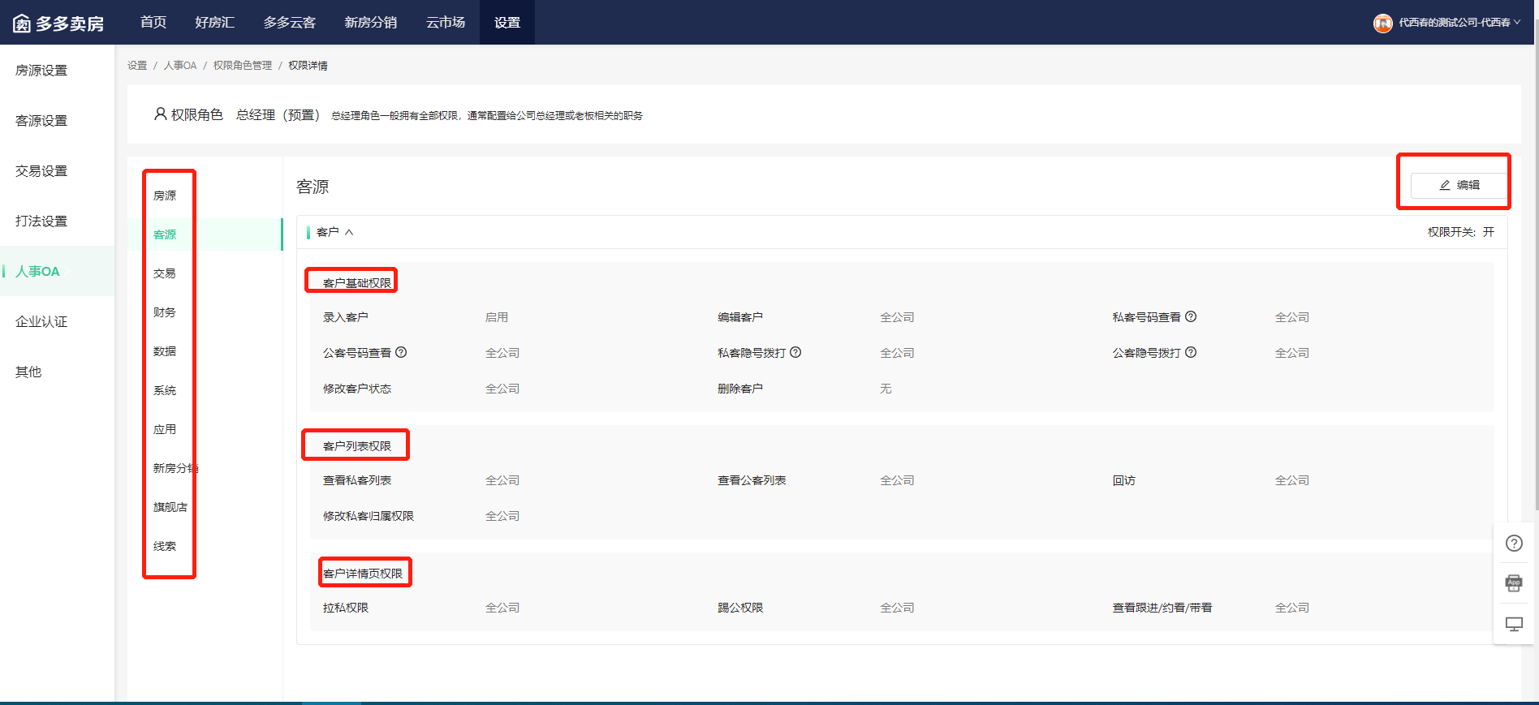
Task: Click the 无 value for 删除客户
Action: click(x=886, y=389)
